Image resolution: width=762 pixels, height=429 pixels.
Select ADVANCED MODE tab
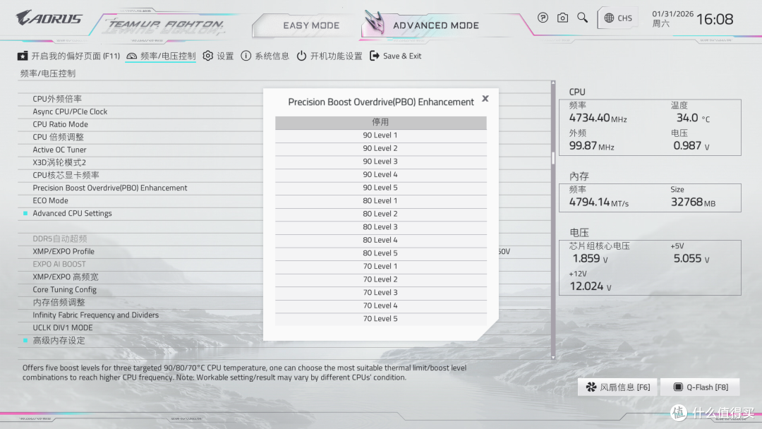tap(435, 25)
